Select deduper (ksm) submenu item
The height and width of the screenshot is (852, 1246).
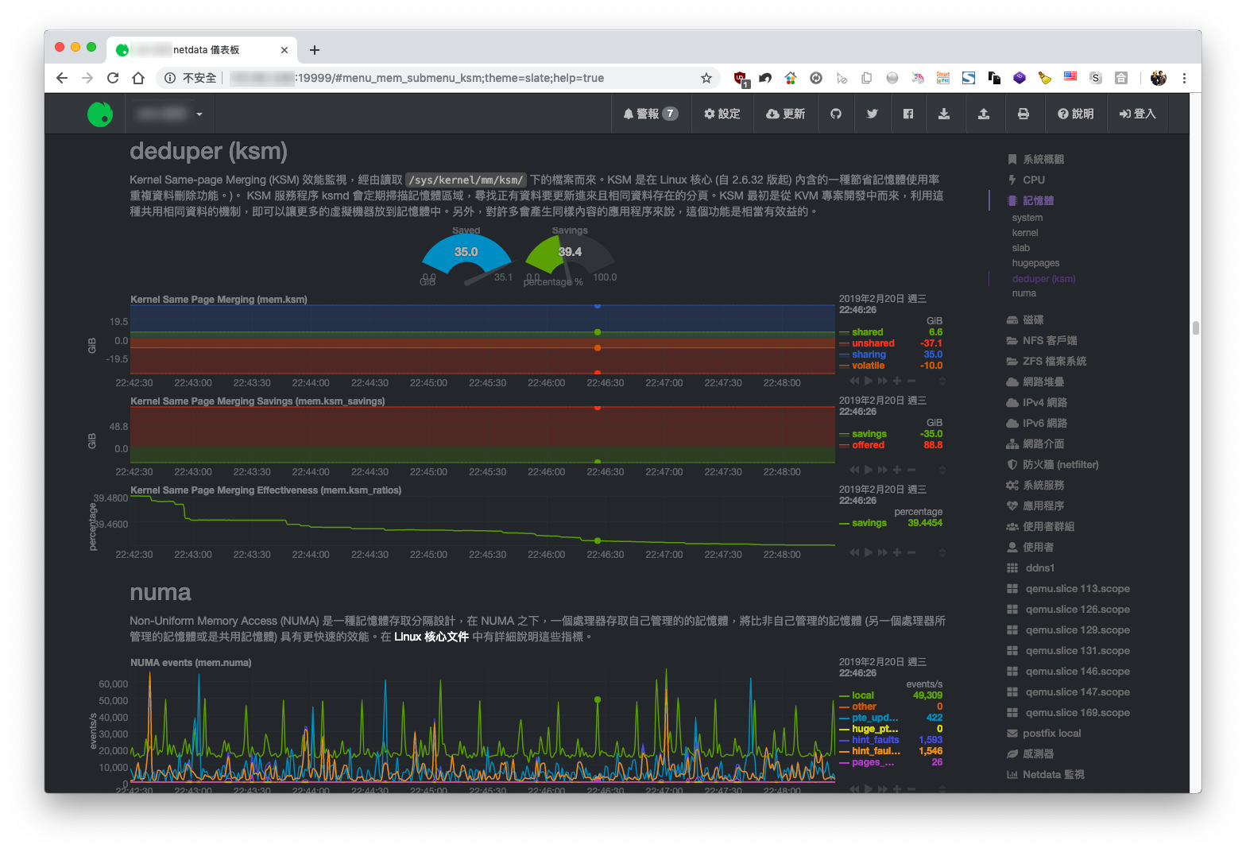pos(1043,279)
